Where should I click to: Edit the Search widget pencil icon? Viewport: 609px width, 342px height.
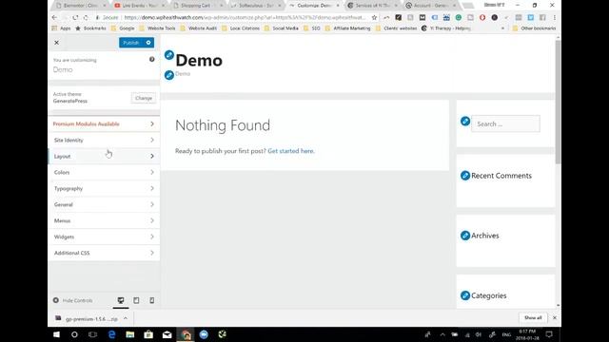pyautogui.click(x=465, y=122)
